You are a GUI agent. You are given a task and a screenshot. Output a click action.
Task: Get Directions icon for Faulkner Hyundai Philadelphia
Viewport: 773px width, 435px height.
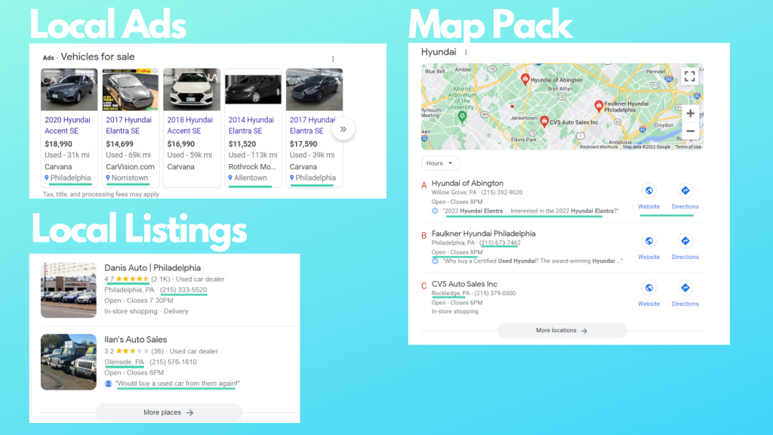coord(685,241)
